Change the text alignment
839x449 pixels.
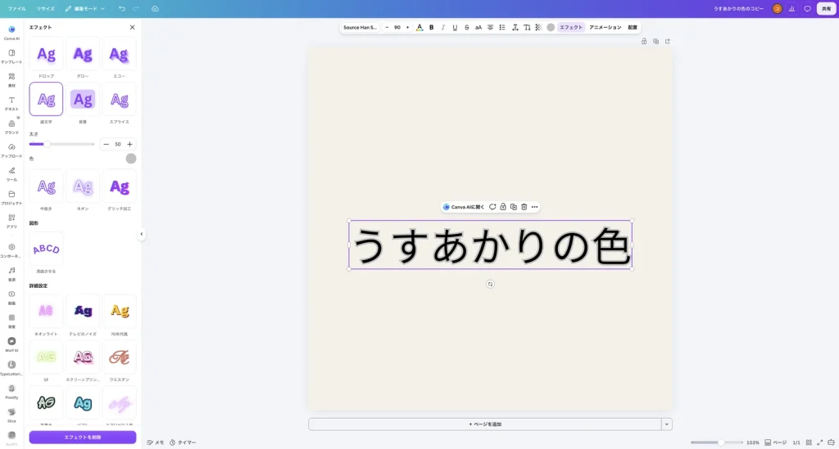[x=490, y=27]
